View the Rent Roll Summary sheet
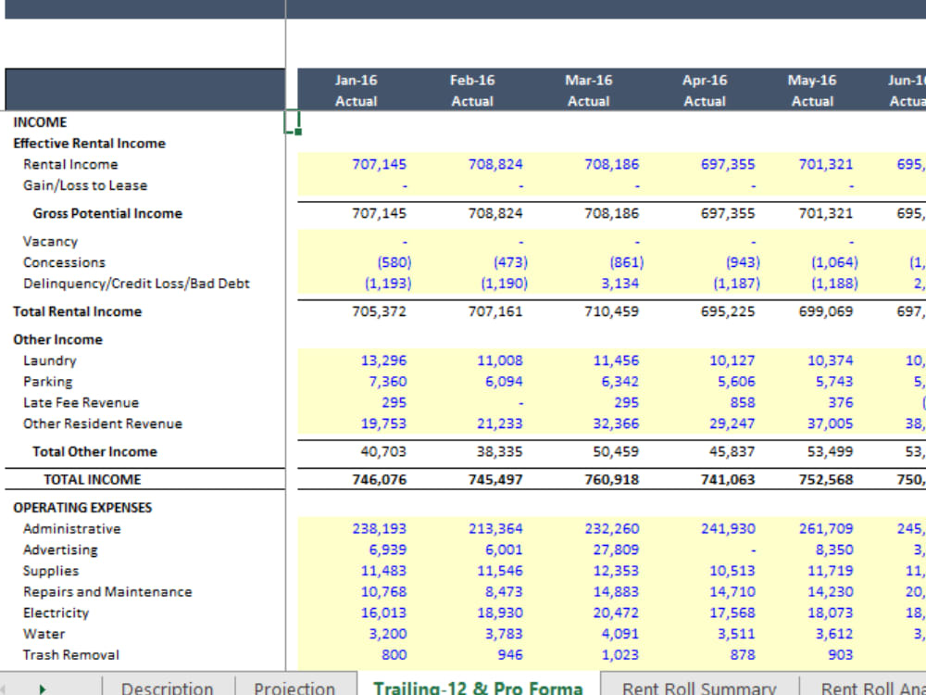 point(700,689)
